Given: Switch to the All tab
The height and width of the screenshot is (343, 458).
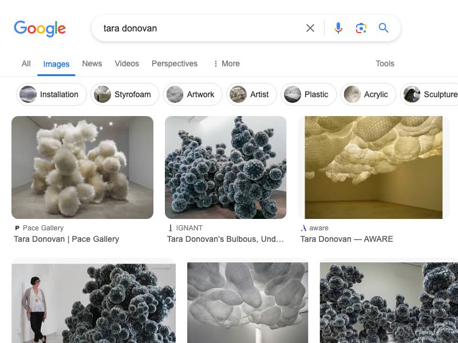Looking at the screenshot, I should pos(26,63).
